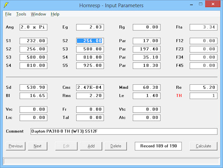Screen dimensions: 223x168
Task: Open the Tools menu
Action: click(x=21, y=14)
